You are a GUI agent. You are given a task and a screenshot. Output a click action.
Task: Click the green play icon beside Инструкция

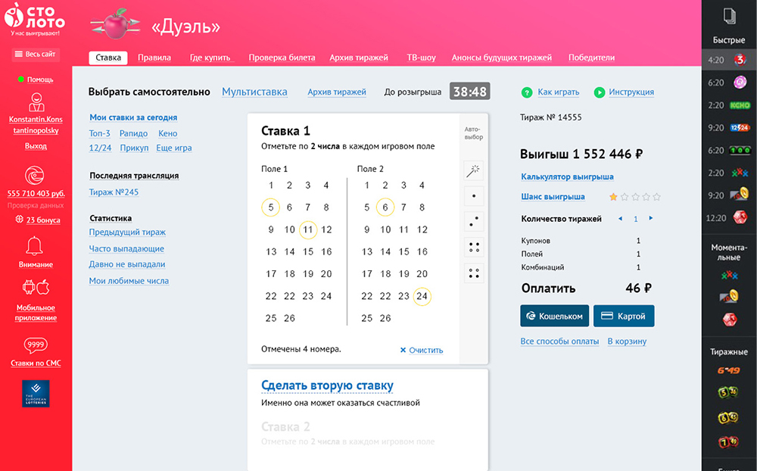(x=600, y=92)
